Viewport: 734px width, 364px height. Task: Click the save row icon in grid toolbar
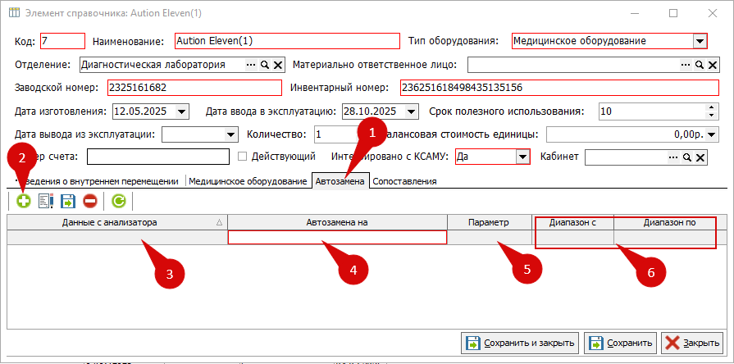pos(67,200)
